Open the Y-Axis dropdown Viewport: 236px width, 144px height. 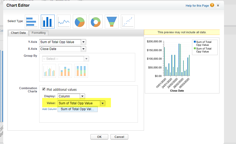[x=83, y=42]
